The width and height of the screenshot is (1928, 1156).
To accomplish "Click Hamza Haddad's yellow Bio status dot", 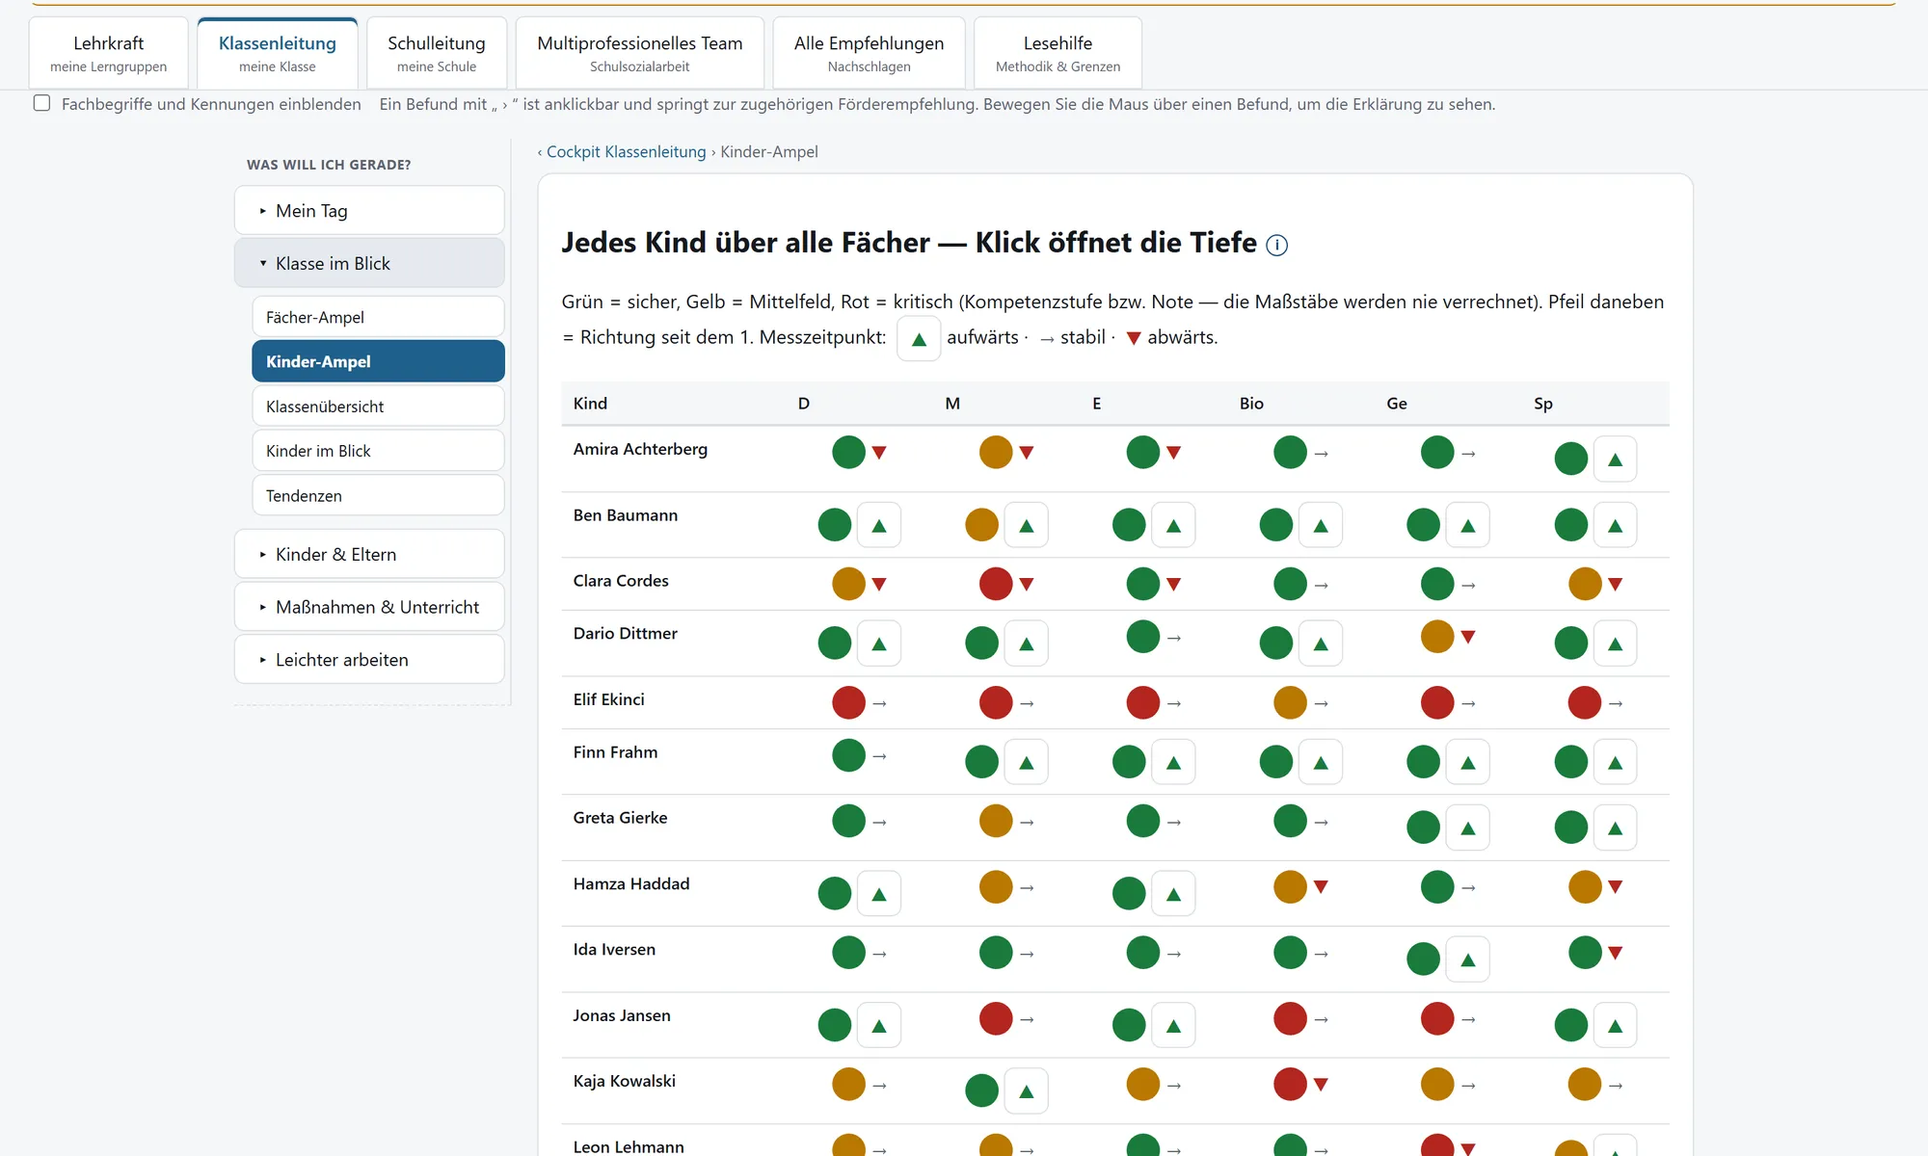I will pyautogui.click(x=1290, y=886).
